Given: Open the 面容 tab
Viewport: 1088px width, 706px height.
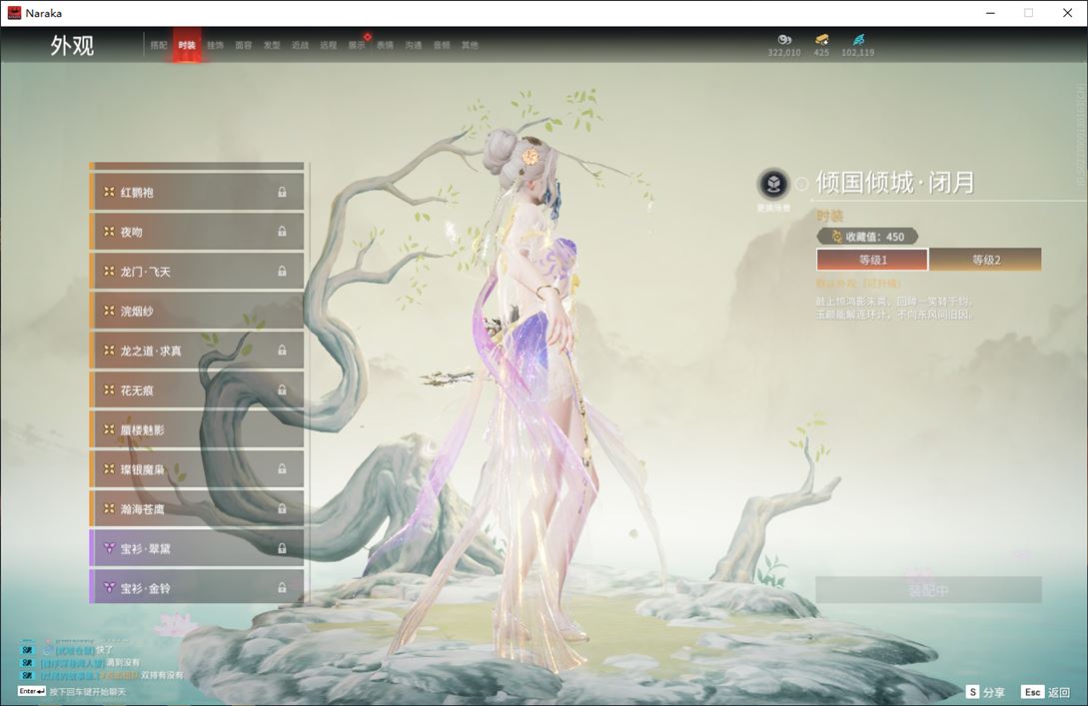Looking at the screenshot, I should pyautogui.click(x=244, y=45).
